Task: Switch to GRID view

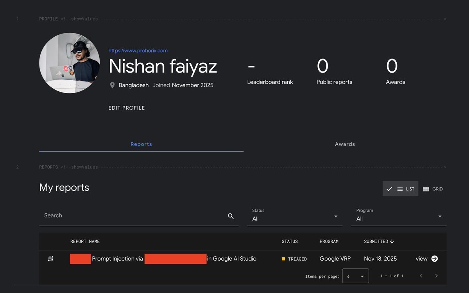Action: 433,189
